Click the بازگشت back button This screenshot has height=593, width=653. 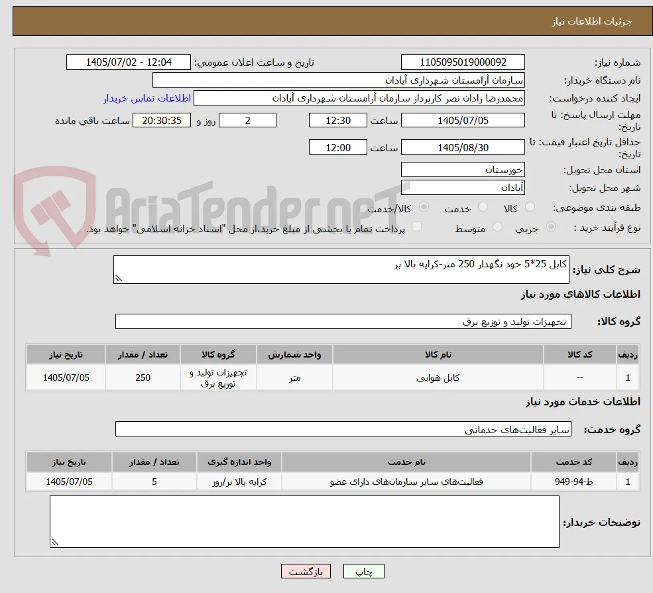coord(306,571)
